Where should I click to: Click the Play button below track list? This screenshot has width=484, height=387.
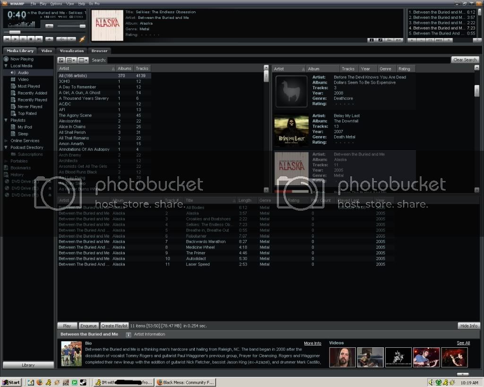coord(67,326)
